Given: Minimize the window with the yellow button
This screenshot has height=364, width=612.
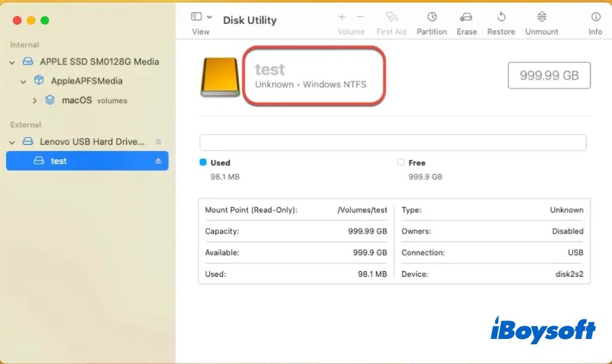Looking at the screenshot, I should tap(31, 20).
